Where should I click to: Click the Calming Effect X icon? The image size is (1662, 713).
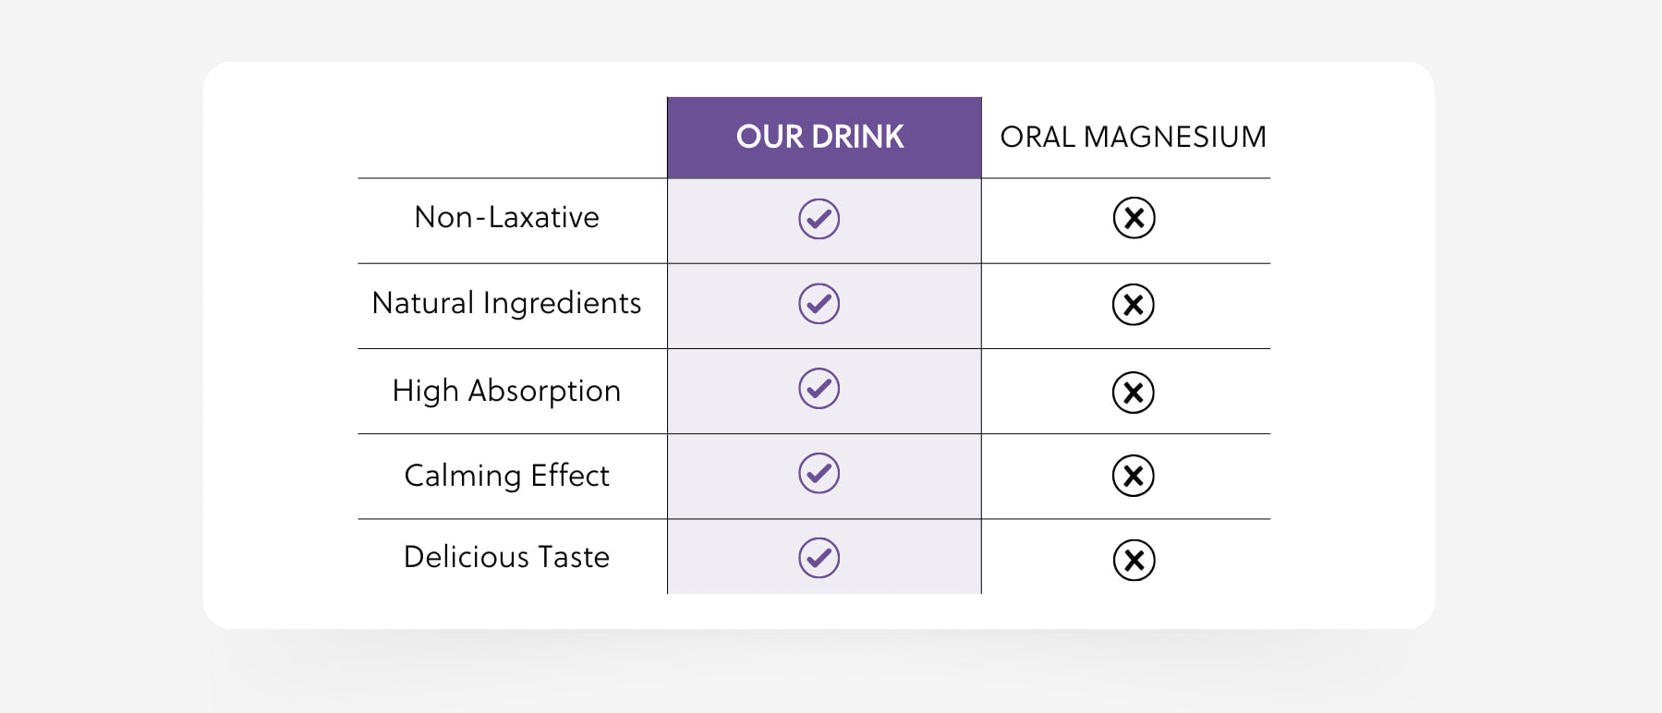coord(1134,476)
